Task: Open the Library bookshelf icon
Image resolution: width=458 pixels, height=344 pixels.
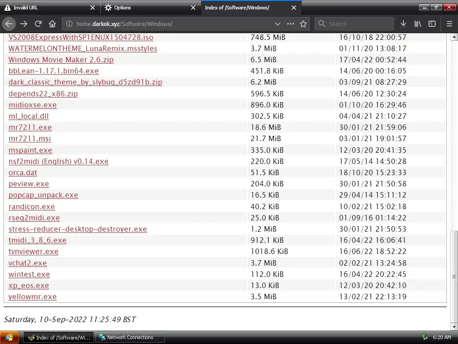Action: pos(418,24)
